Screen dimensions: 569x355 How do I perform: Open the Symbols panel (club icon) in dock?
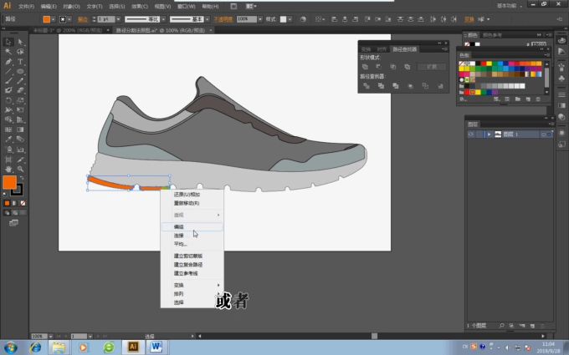561,79
